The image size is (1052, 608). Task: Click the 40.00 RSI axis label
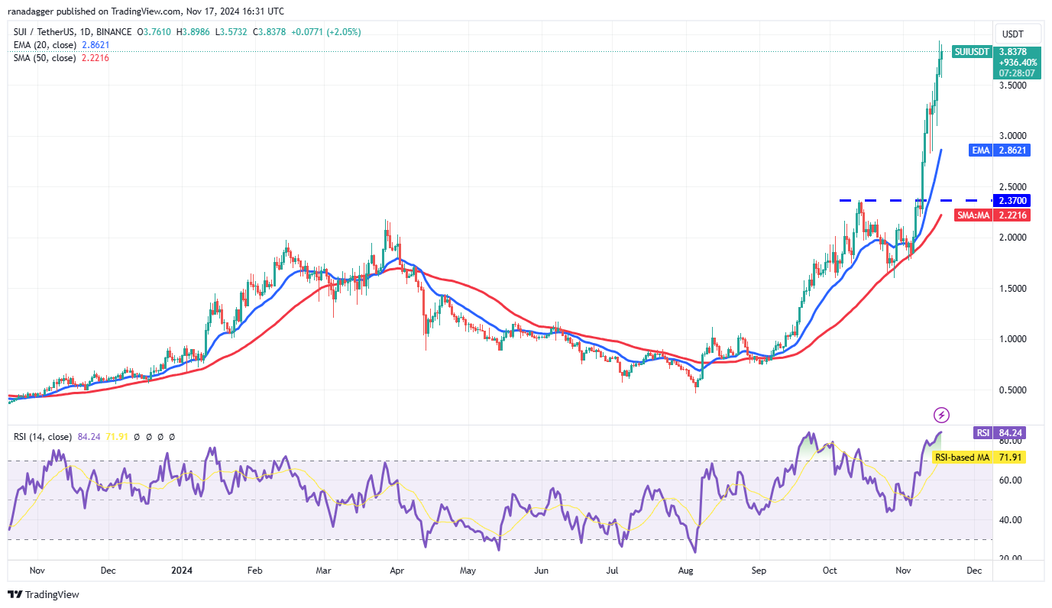(1011, 520)
